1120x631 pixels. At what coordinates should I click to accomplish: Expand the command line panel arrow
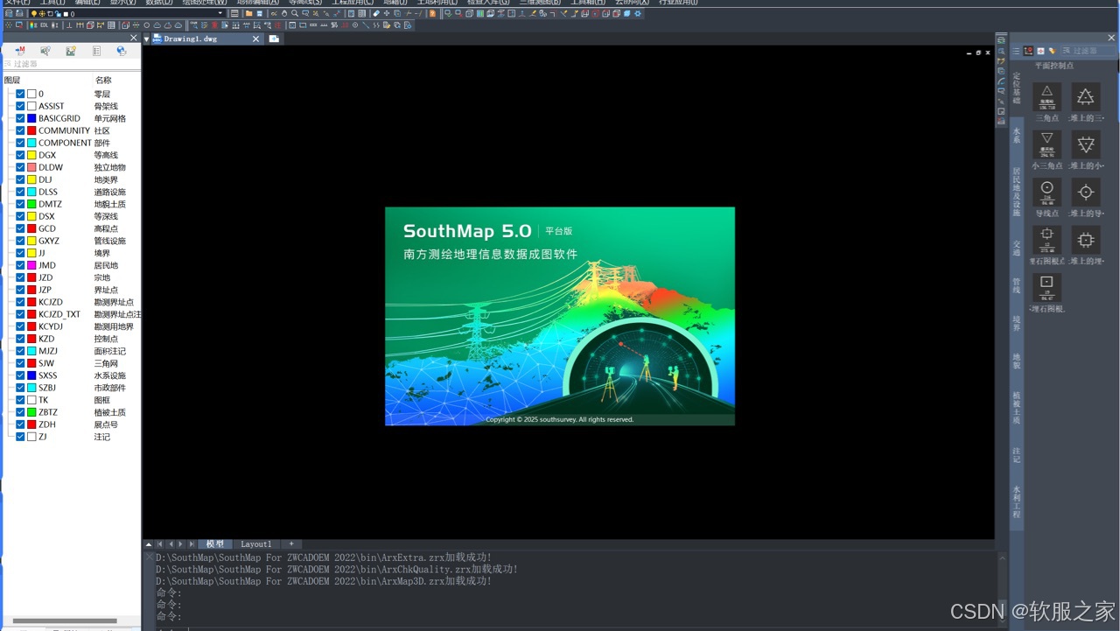[x=149, y=544]
